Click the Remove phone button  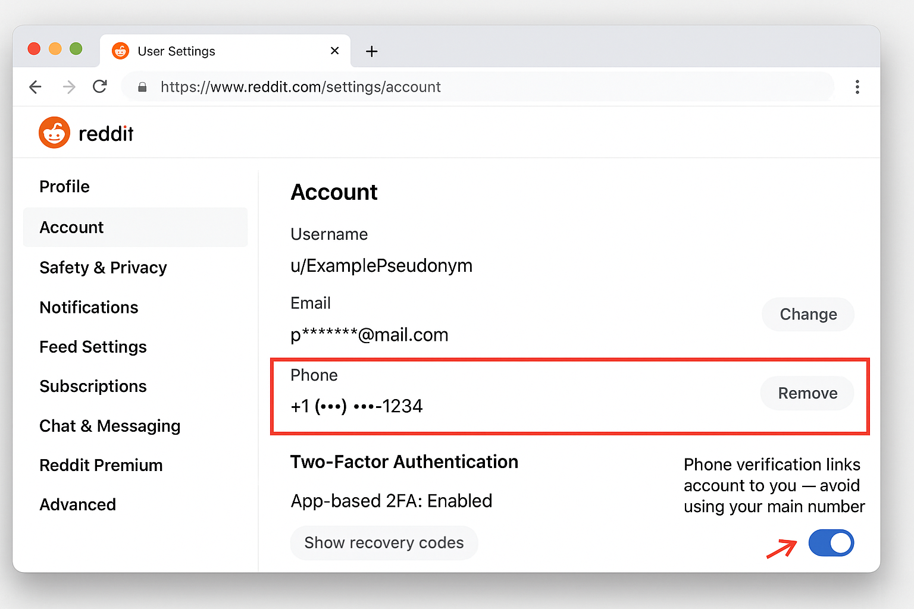pos(807,393)
